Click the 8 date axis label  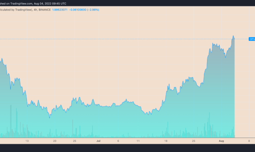pyautogui.click(x=249, y=141)
